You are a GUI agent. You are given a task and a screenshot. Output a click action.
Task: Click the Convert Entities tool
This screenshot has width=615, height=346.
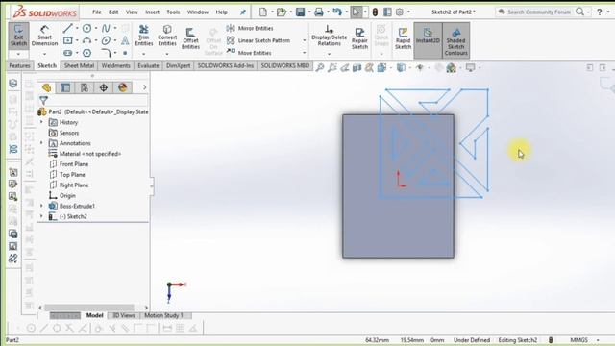click(167, 36)
